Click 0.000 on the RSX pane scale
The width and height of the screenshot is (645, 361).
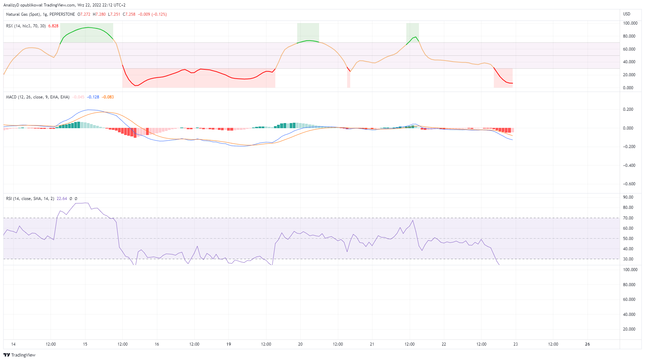coord(628,88)
